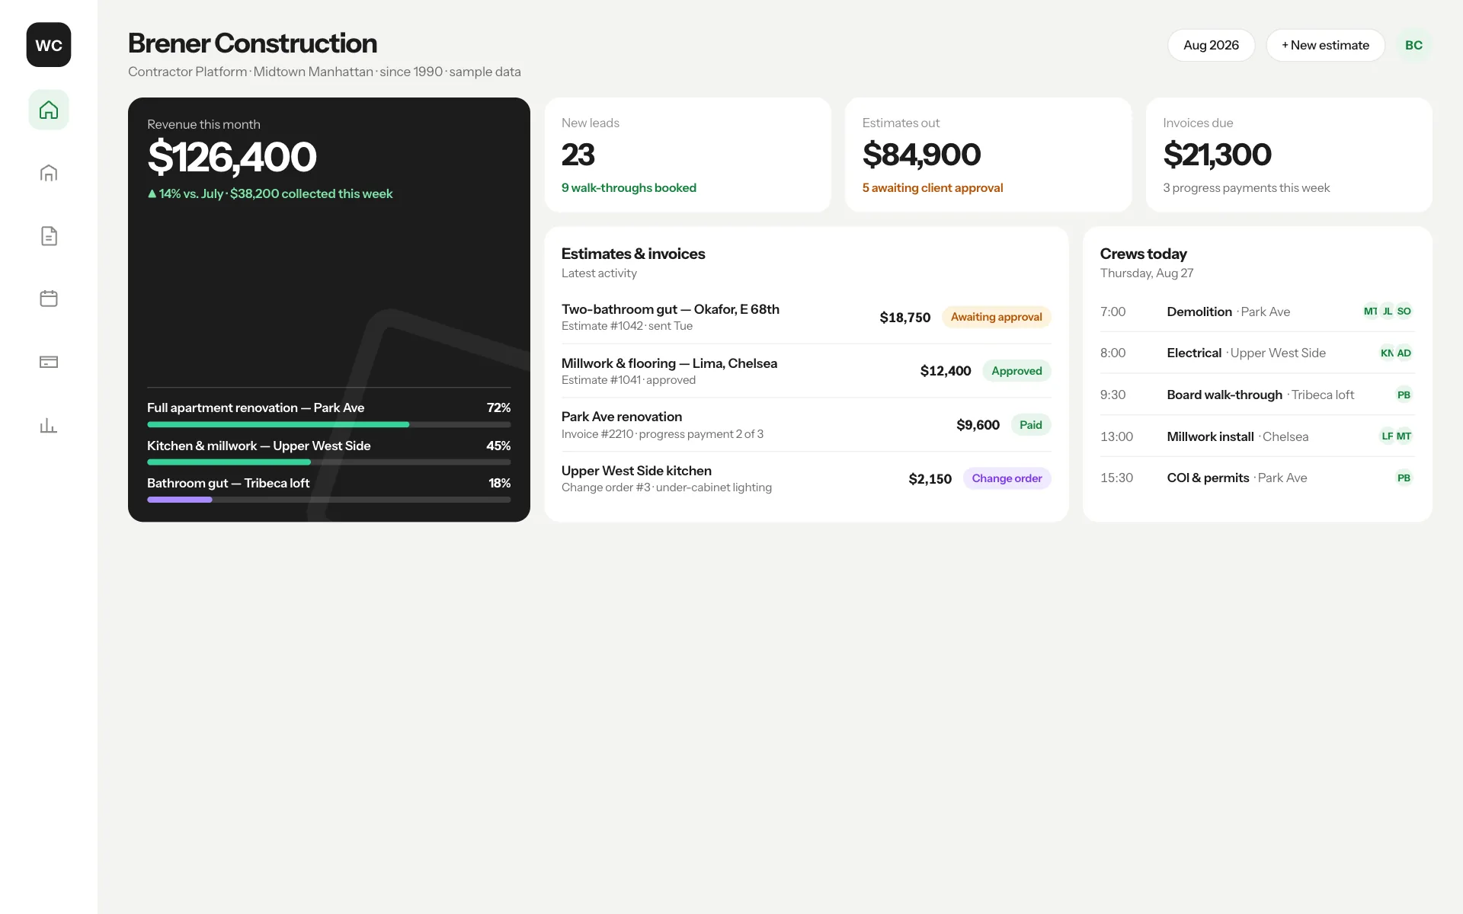Open the bar chart reports icon in sidebar
1463x914 pixels.
49,425
